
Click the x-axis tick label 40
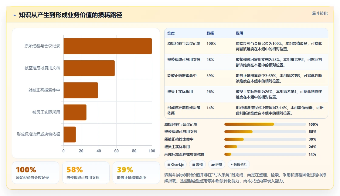pyautogui.click(x=99, y=151)
